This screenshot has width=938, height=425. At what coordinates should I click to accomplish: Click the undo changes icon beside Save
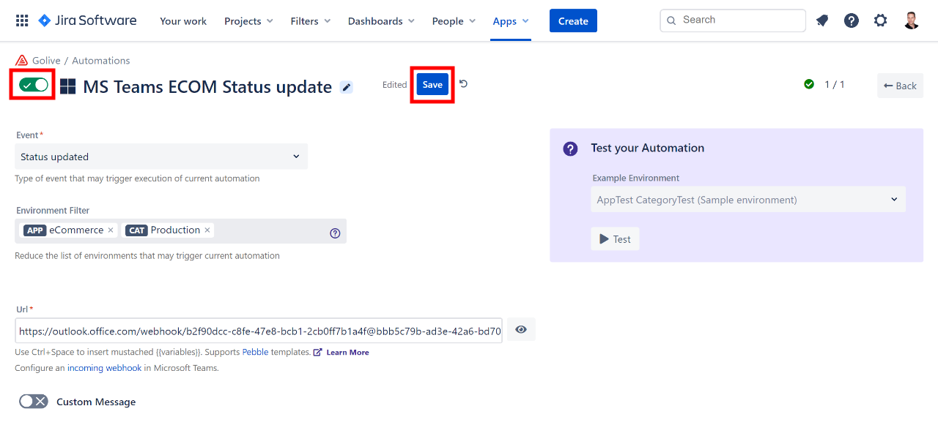coord(463,84)
